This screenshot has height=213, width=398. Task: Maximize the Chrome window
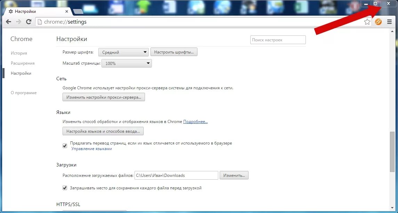[375, 4]
